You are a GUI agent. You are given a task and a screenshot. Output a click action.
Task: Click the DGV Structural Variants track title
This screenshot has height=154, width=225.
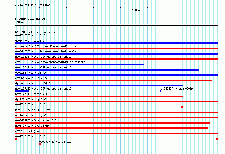(35, 32)
